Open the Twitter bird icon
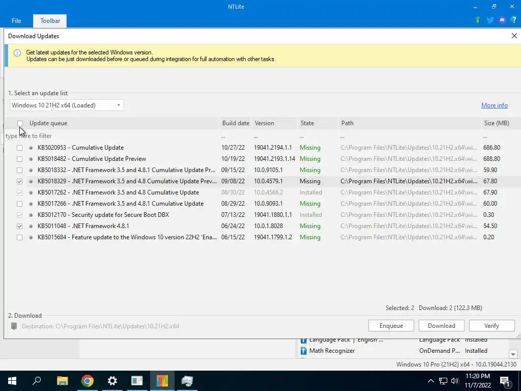The image size is (521, 391). coord(490,20)
